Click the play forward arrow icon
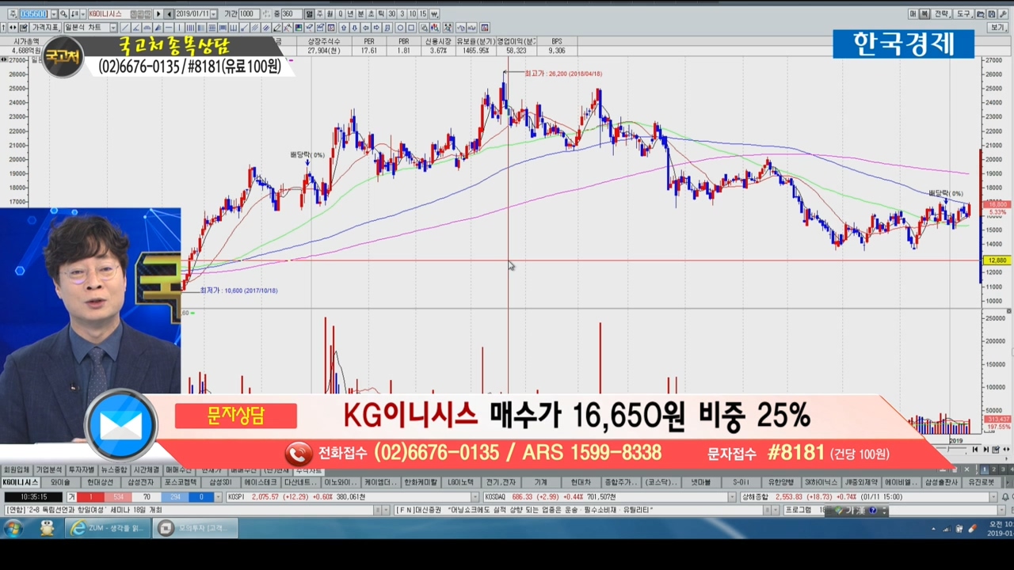Viewport: 1014px width, 570px height. [x=158, y=14]
